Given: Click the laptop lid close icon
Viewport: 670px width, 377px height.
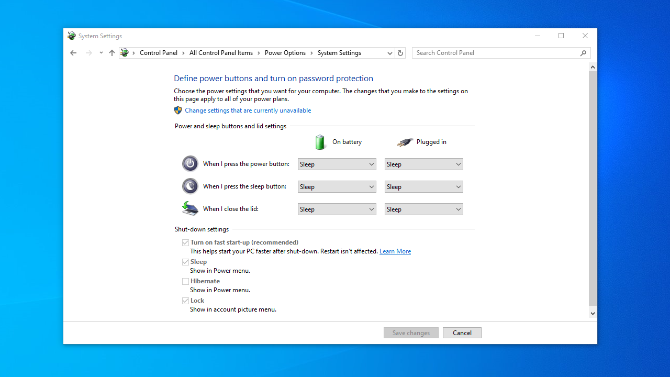Looking at the screenshot, I should [190, 208].
